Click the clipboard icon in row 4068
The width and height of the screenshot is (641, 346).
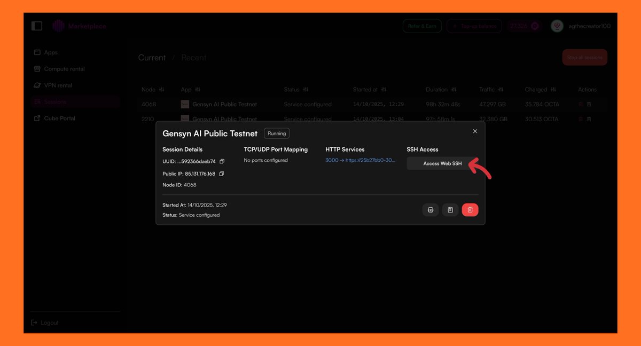(x=589, y=104)
